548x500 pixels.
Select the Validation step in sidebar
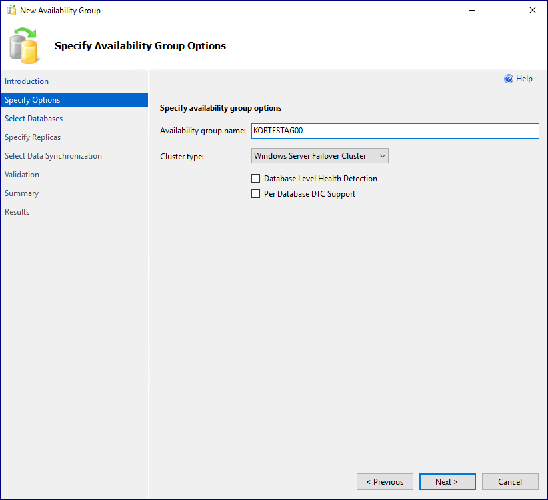[22, 175]
